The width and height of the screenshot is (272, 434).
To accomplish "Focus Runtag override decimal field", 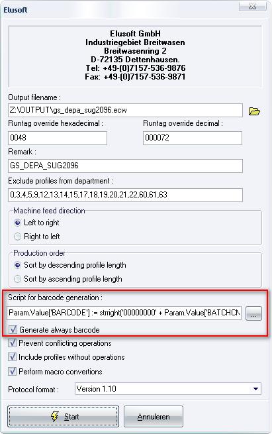I will click(193, 138).
